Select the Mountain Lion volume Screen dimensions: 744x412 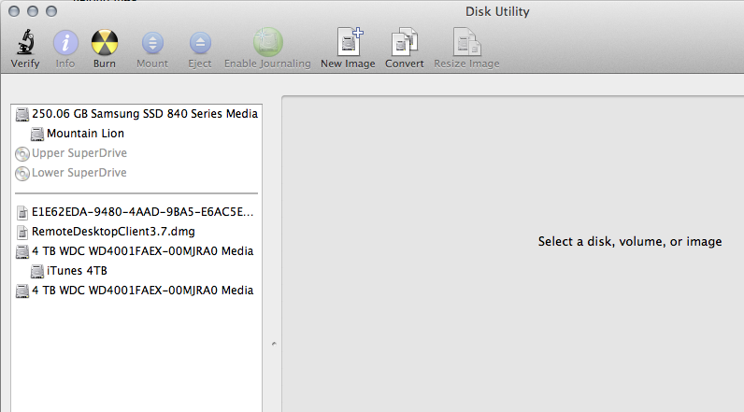[x=85, y=134]
